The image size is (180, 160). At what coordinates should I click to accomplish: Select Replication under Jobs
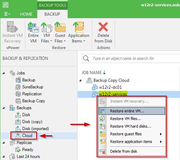[x=32, y=94]
